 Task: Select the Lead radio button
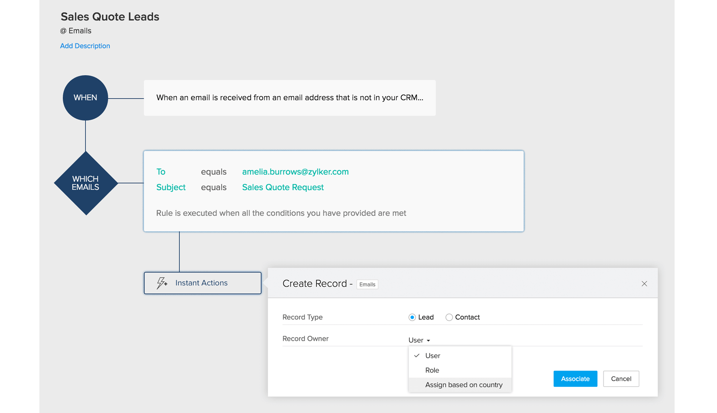click(412, 317)
